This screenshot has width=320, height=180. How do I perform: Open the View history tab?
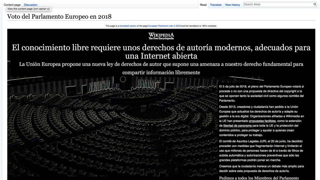(232, 5)
